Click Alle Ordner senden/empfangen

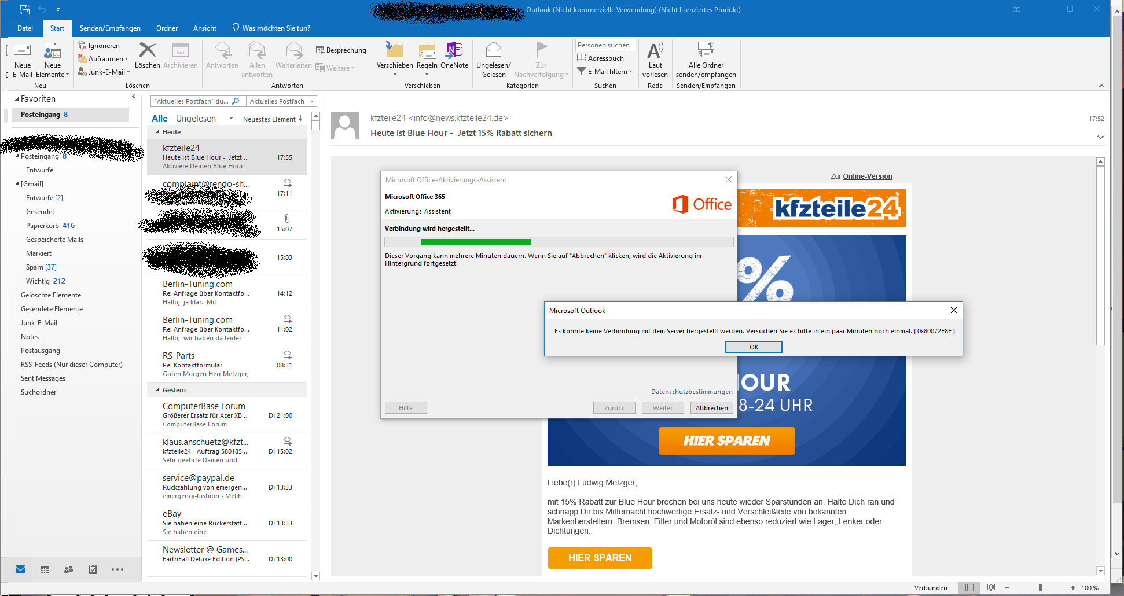[x=706, y=60]
